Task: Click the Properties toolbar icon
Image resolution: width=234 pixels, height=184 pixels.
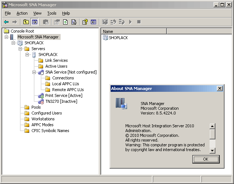Action: pos(57,22)
